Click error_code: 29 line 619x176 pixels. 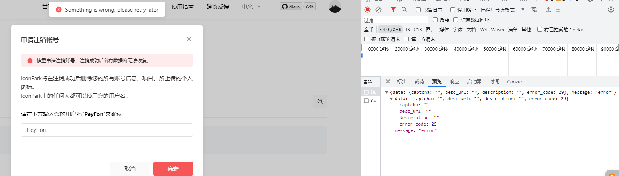(418, 124)
